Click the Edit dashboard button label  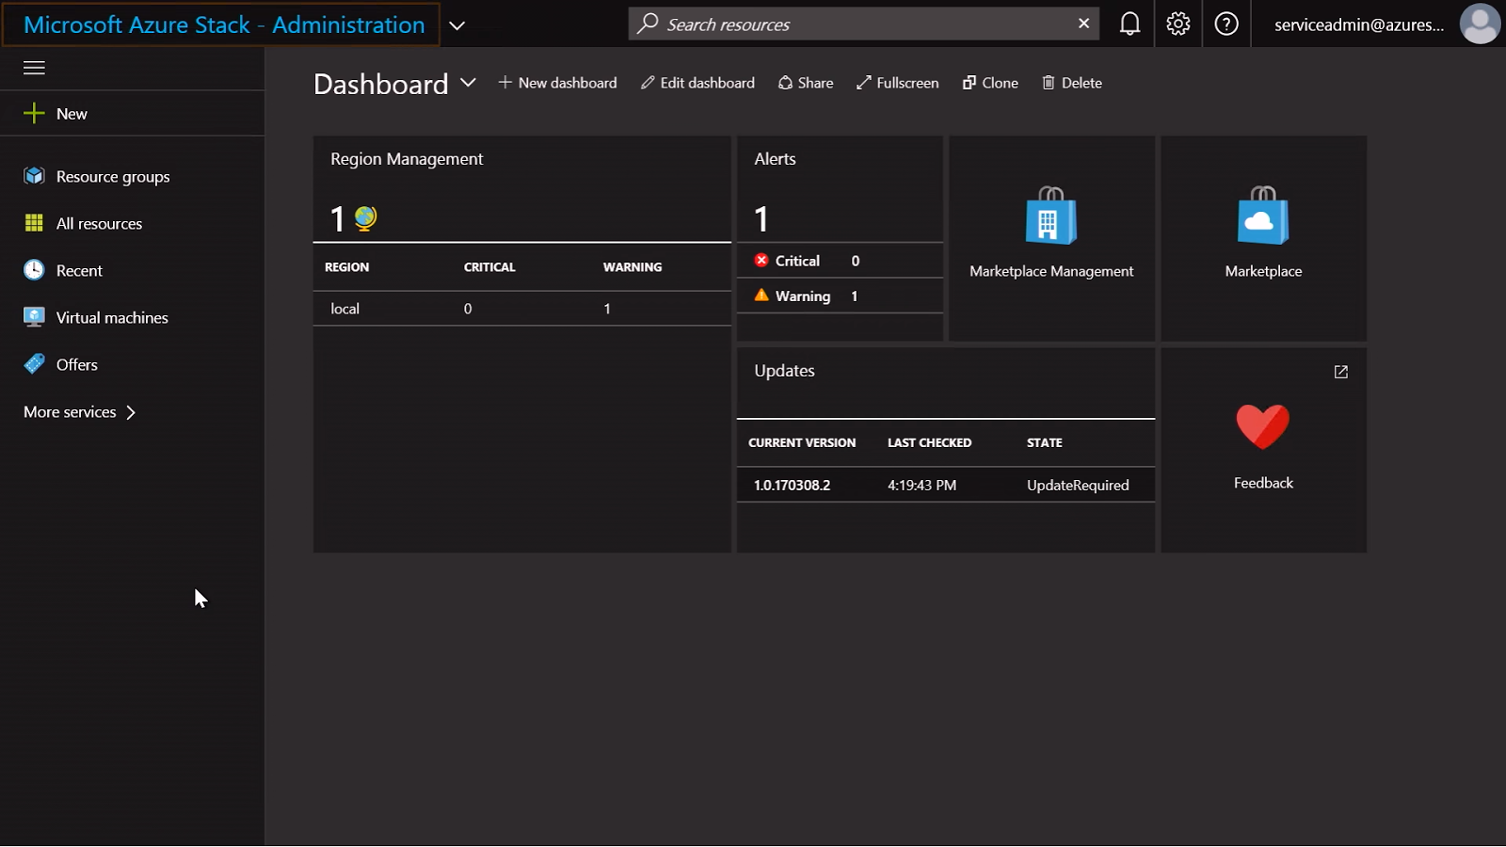pyautogui.click(x=708, y=83)
